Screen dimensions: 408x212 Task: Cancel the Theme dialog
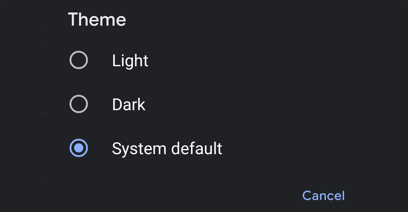(323, 195)
